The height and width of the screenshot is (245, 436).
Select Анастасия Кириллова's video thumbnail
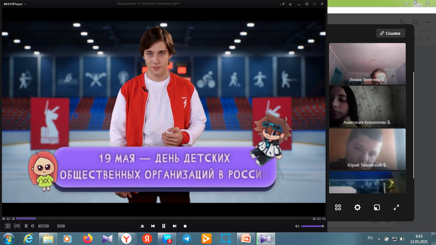click(x=367, y=106)
